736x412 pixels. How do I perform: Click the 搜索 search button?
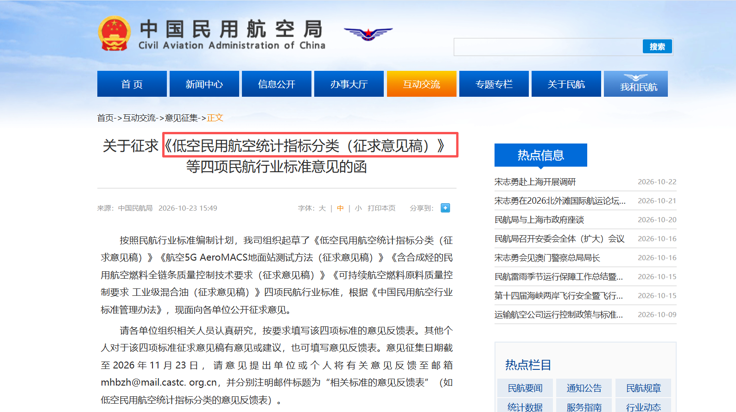657,46
